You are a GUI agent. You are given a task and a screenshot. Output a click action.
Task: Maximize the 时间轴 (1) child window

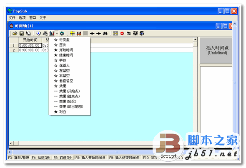tap(226, 26)
